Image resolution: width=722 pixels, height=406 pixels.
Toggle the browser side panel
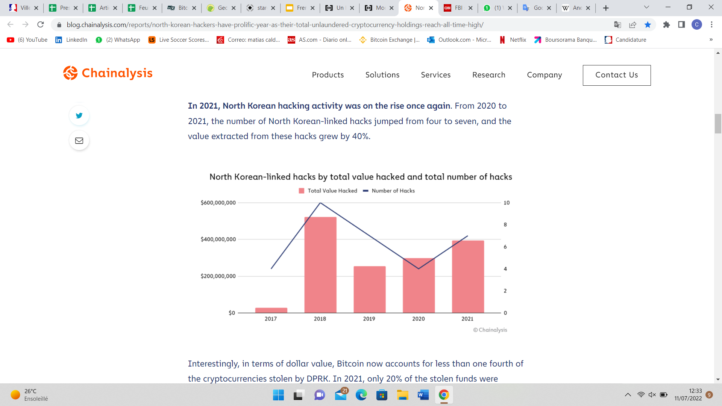(x=681, y=25)
